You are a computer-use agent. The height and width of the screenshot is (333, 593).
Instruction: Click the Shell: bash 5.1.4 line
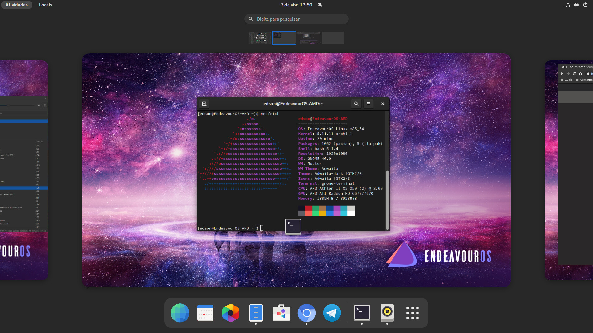tap(318, 149)
